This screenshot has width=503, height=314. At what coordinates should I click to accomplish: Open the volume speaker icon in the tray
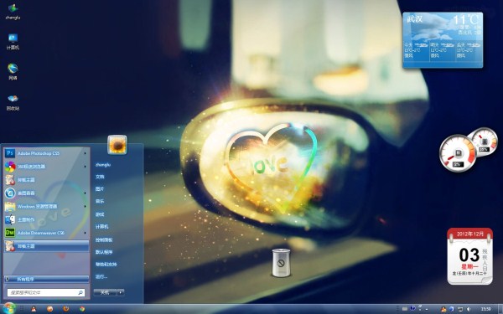(469, 309)
